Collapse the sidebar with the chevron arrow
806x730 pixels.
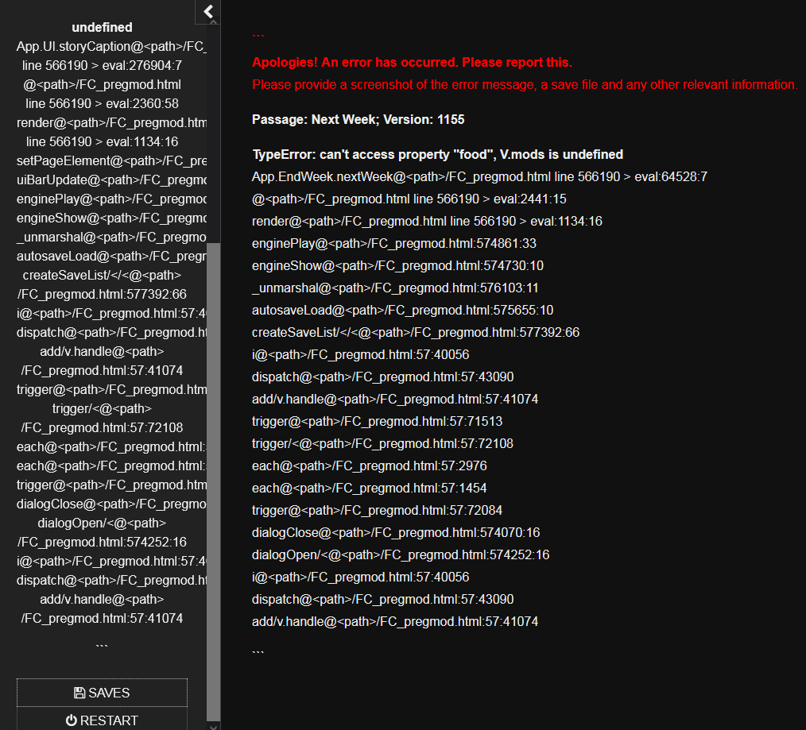point(208,11)
